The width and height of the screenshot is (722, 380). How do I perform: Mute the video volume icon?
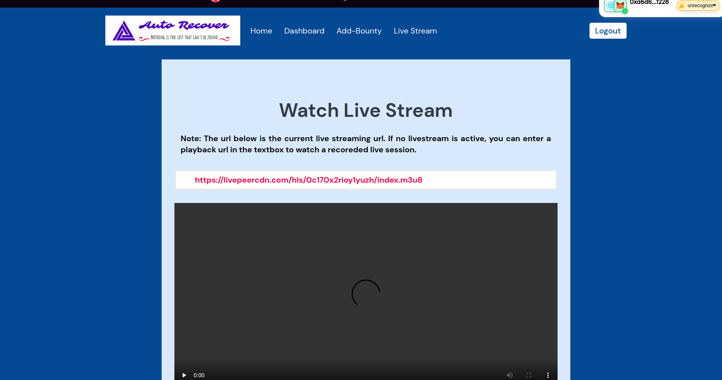point(510,375)
